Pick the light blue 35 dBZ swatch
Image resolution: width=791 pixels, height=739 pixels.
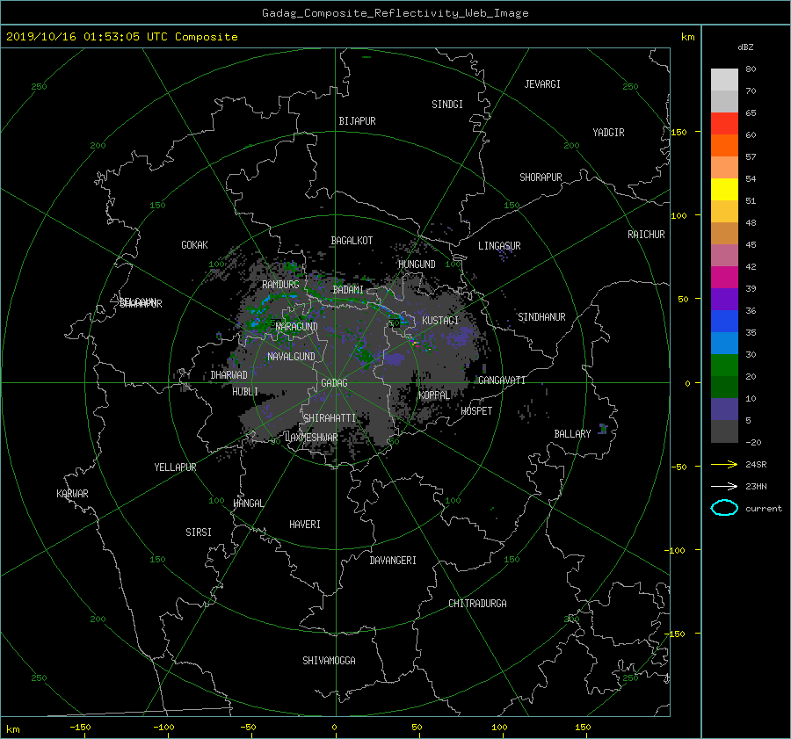coord(724,343)
